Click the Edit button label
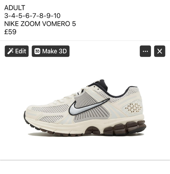 coord(21,51)
